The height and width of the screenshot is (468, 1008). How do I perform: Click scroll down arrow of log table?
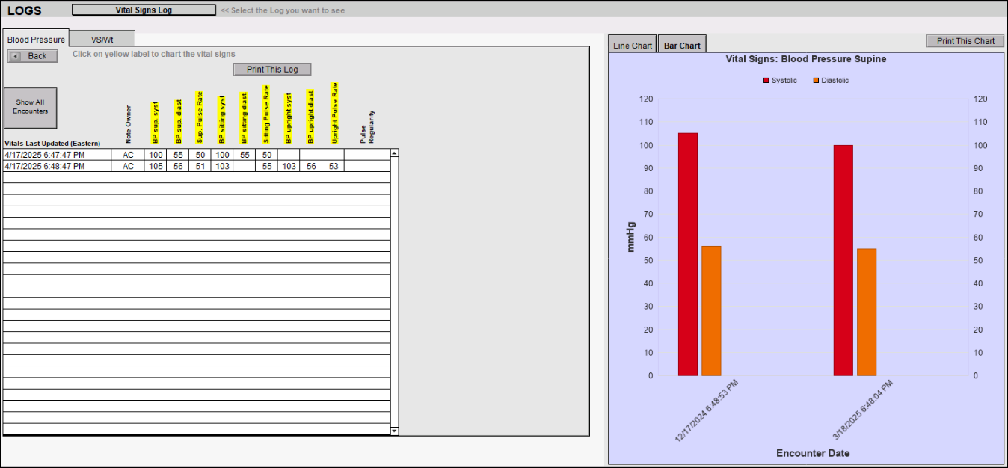394,431
